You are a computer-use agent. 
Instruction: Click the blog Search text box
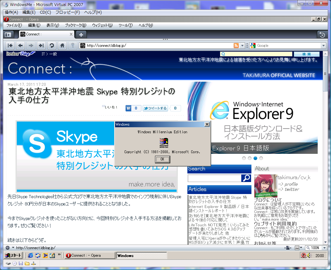click(214, 178)
